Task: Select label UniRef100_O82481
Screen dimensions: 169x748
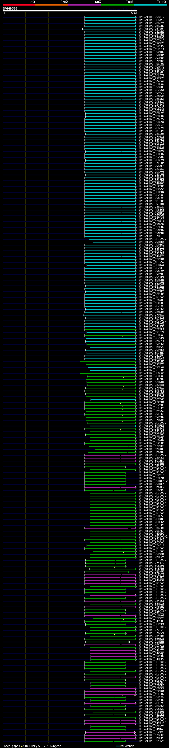Action: click(x=152, y=385)
